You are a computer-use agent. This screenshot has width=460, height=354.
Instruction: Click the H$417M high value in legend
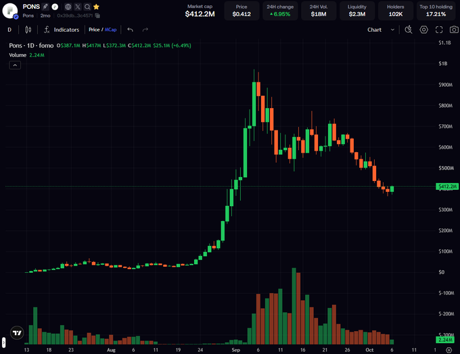(91, 45)
